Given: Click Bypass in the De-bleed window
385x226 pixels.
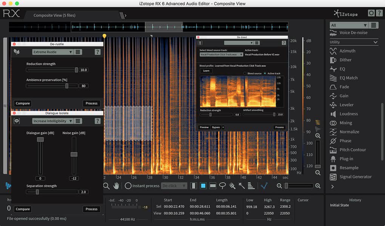Looking at the screenshot, I should [x=216, y=127].
